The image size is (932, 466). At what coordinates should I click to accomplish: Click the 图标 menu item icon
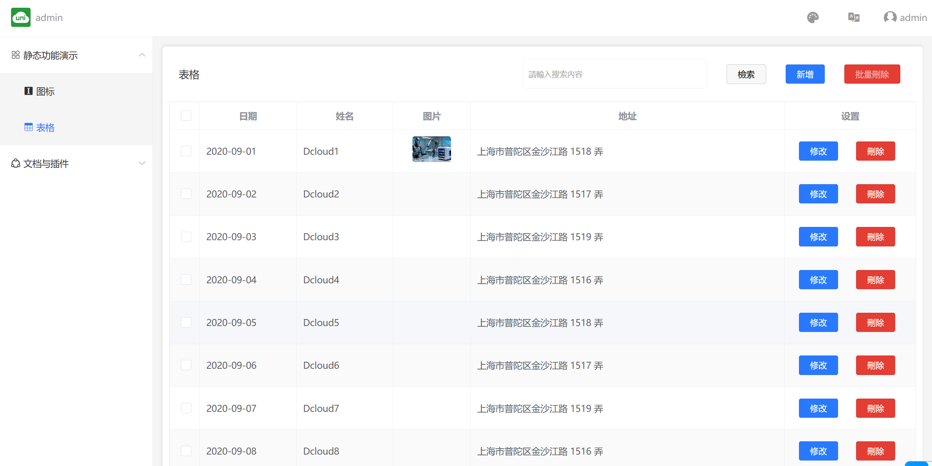click(x=28, y=91)
